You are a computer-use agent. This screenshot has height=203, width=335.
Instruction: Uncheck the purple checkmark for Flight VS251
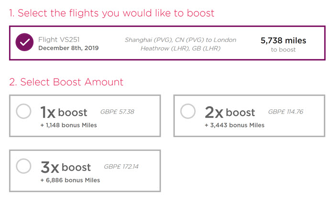[24, 42]
